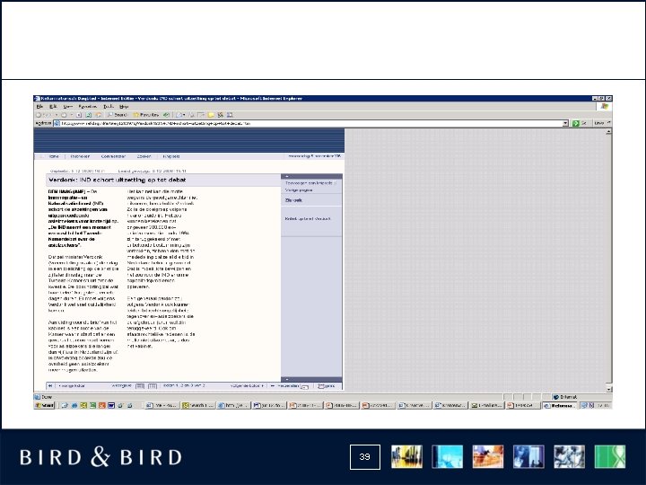Click the Back arrow in the IE toolbar
The image size is (646, 485).
coord(39,115)
